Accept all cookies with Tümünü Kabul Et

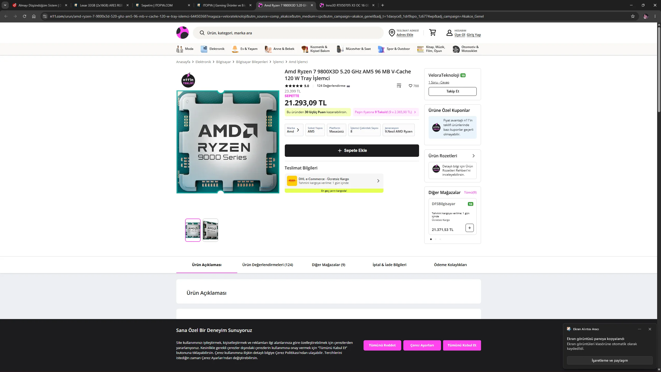[x=462, y=345]
